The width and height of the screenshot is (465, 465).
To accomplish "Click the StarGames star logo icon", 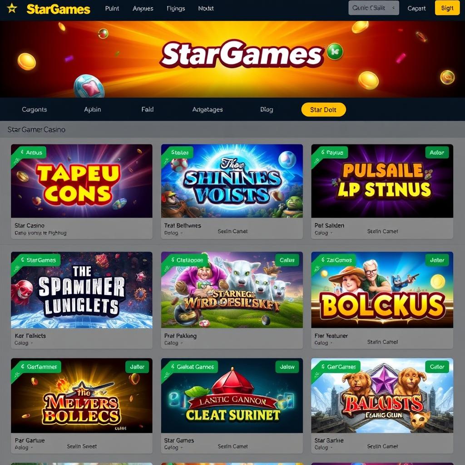I will (12, 8).
